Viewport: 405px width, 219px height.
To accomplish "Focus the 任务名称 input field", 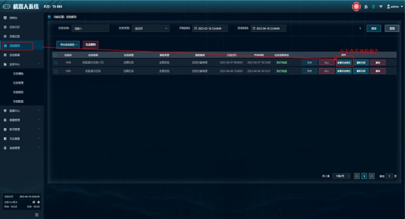I will coord(90,28).
